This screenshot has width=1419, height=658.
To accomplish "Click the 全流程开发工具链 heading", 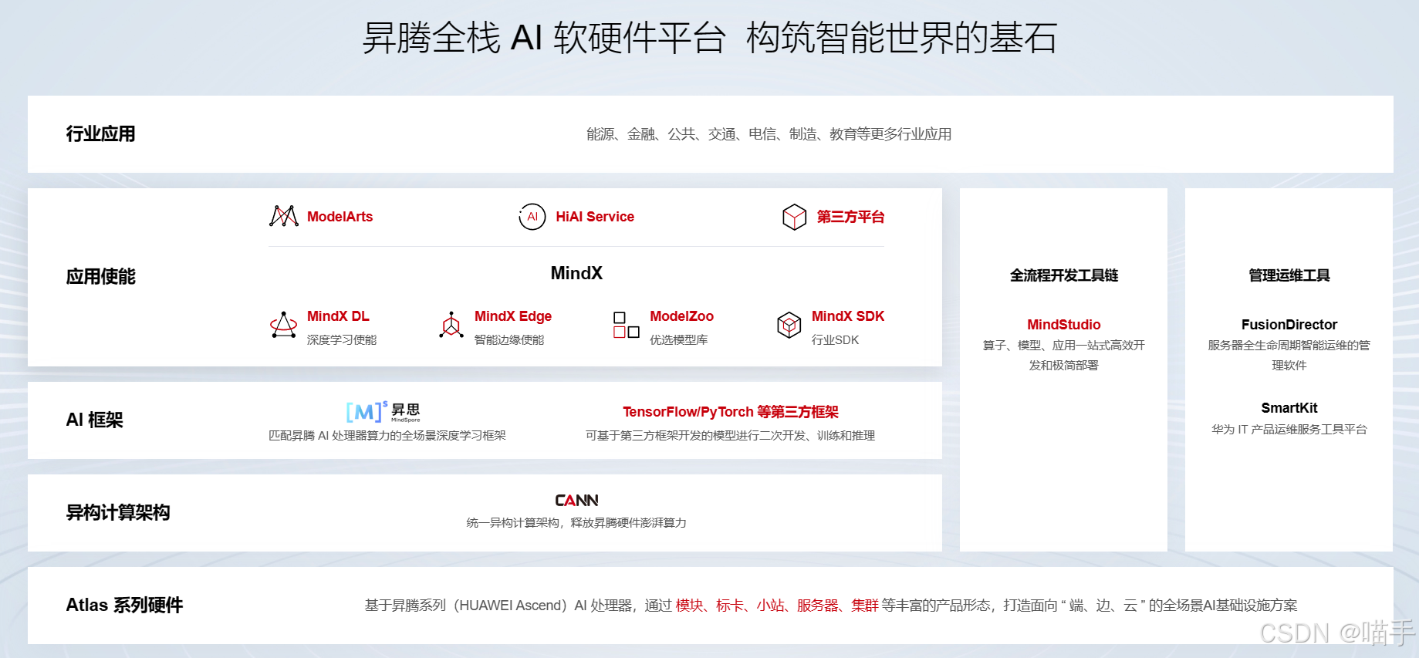I will [x=1064, y=275].
